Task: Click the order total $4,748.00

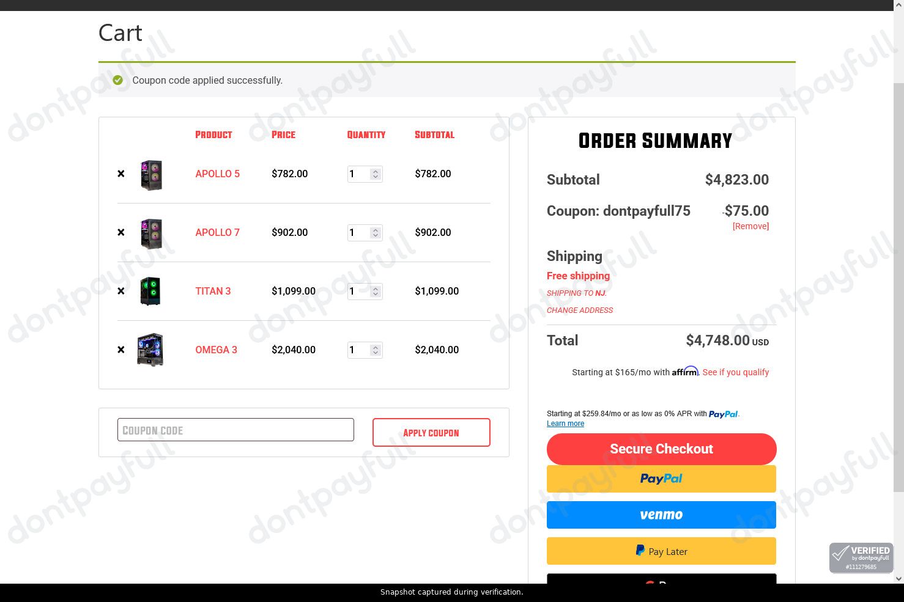Action: (x=717, y=340)
